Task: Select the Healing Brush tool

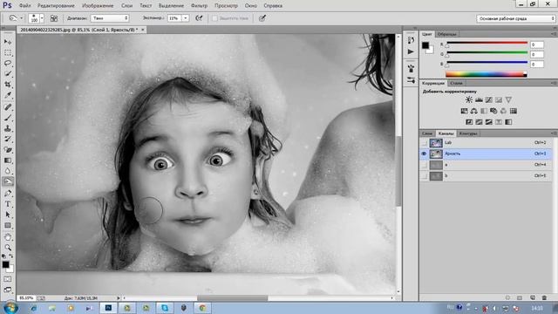Action: coord(8,106)
